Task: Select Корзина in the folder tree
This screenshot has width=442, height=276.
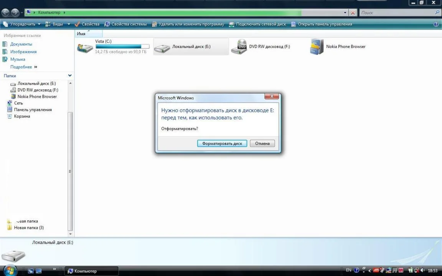Action: click(x=22, y=116)
